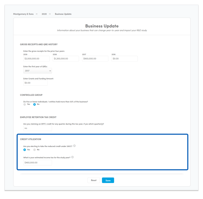Open the first year of QREs dropdown
The image size is (203, 199).
38,71
